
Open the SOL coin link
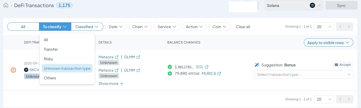click(x=200, y=67)
